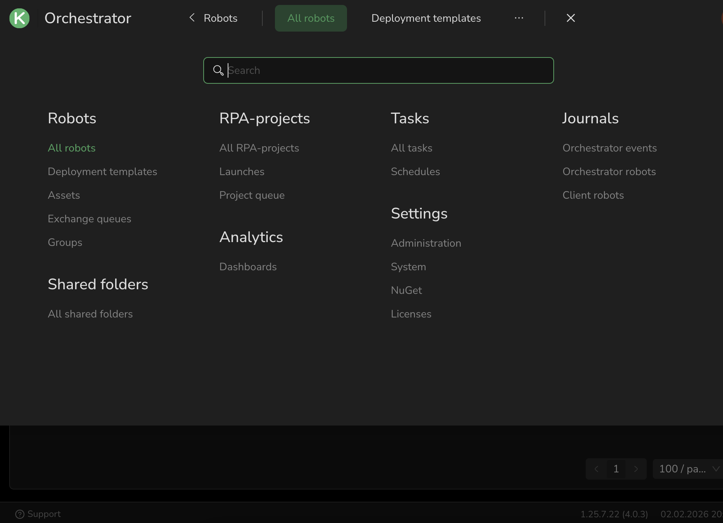Open Orchestrator events journal
Screen dimensions: 723x523
pyautogui.click(x=609, y=148)
